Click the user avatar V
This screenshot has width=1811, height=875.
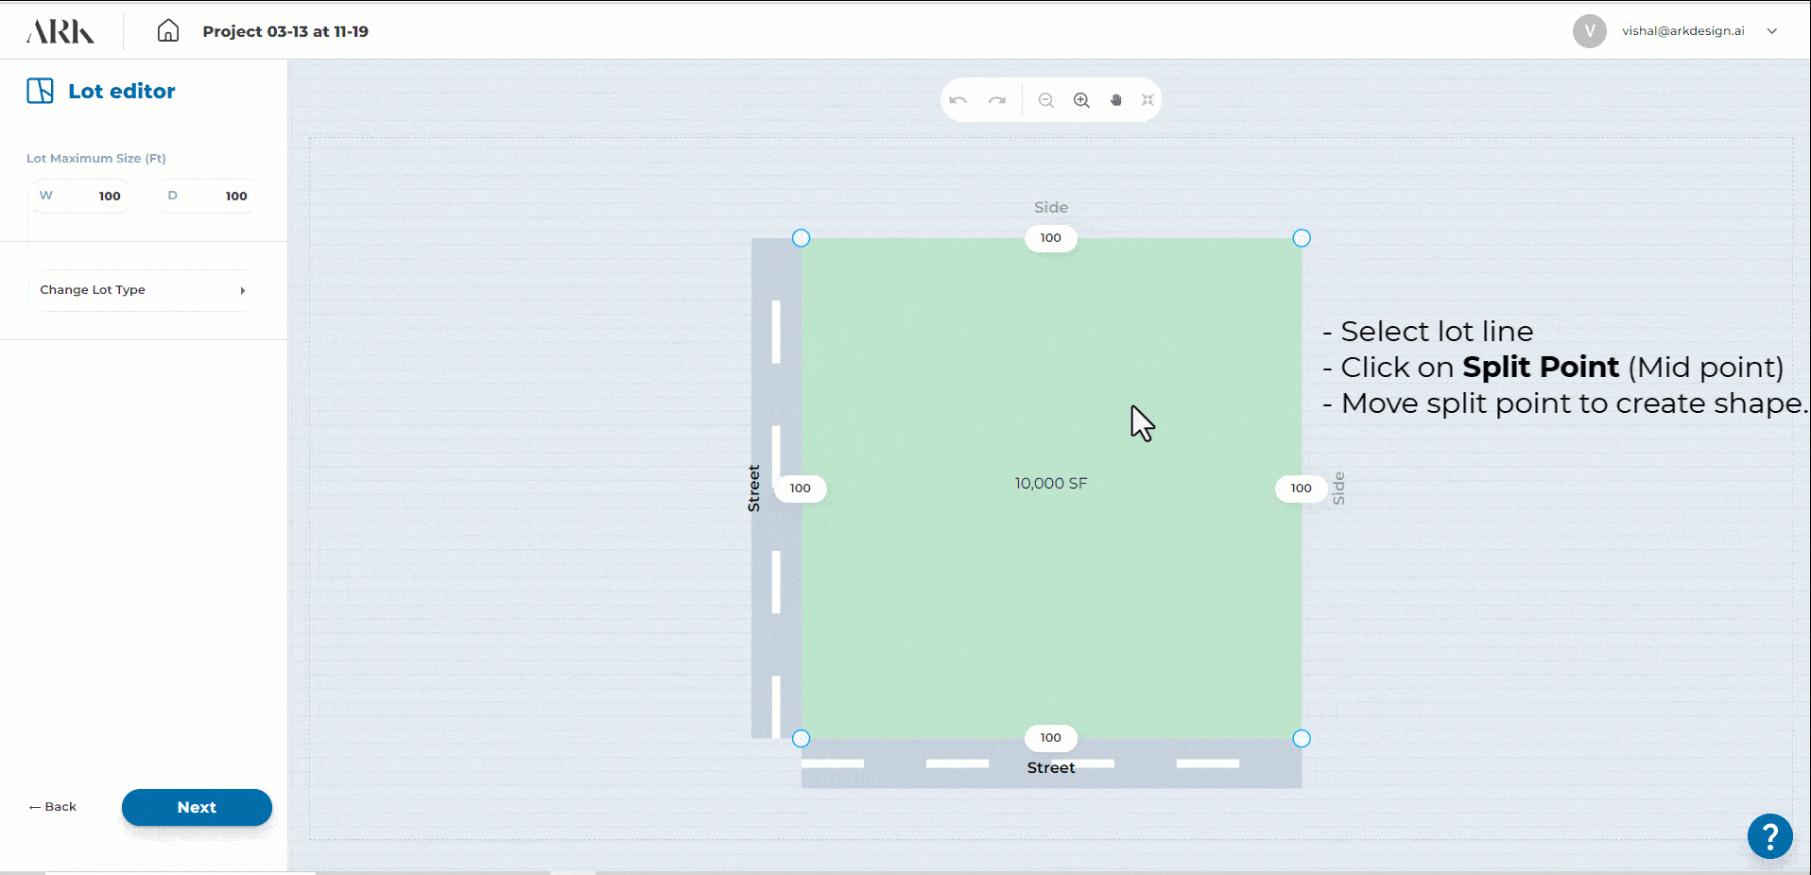pos(1589,31)
